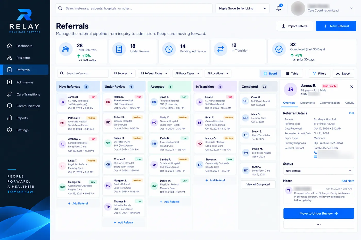Click the Admissions plus-box icon in sidebar
The height and width of the screenshot is (240, 361).
coord(10,82)
